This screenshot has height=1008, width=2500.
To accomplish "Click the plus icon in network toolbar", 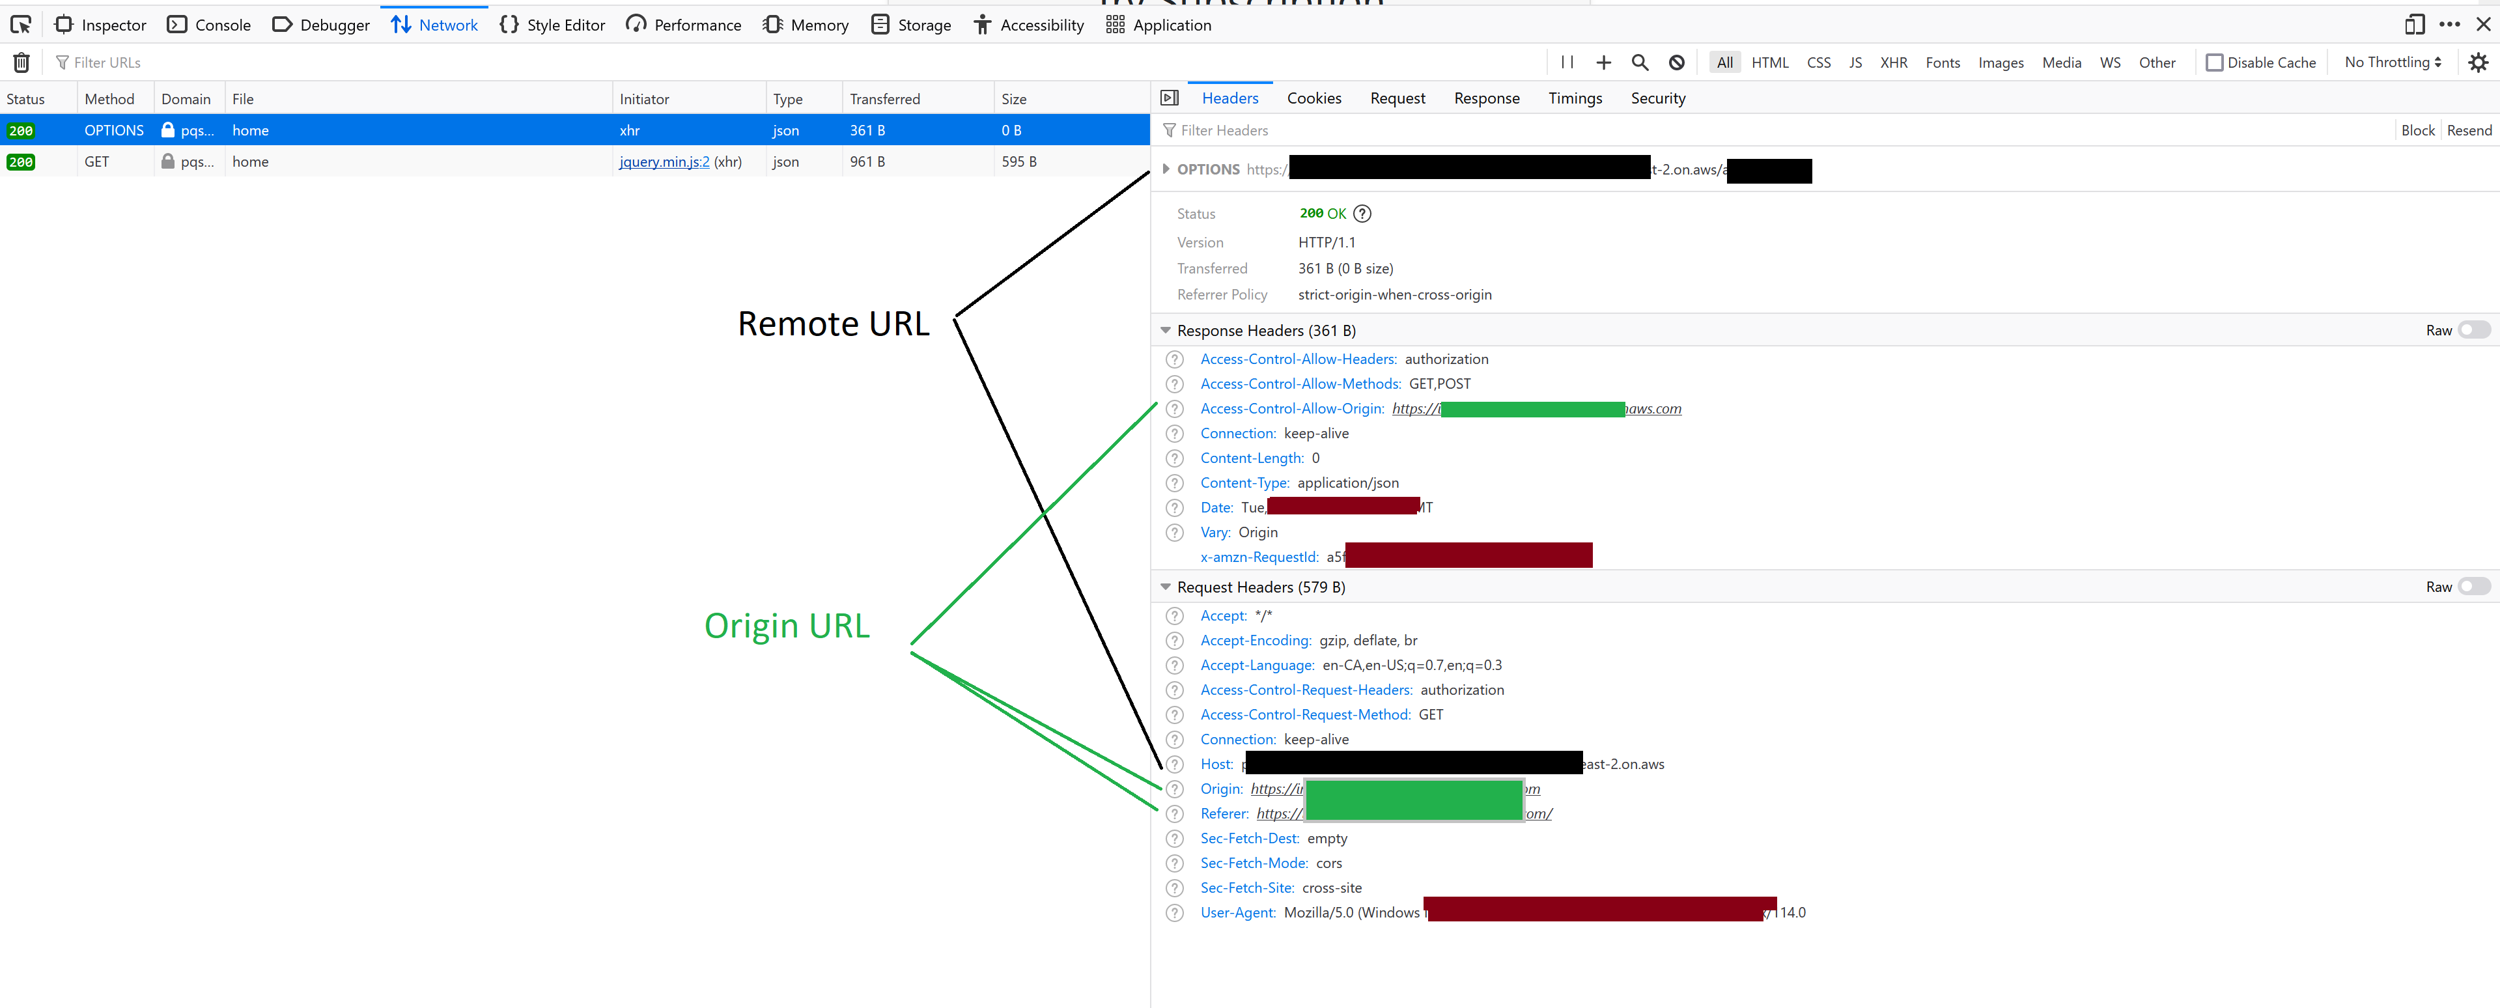I will (1603, 62).
